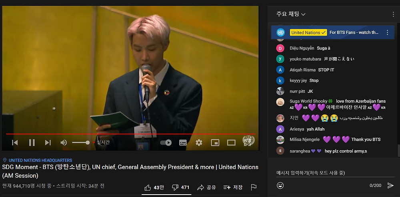The image size is (400, 197).
Task: Enable theater mode view
Action: (231, 143)
